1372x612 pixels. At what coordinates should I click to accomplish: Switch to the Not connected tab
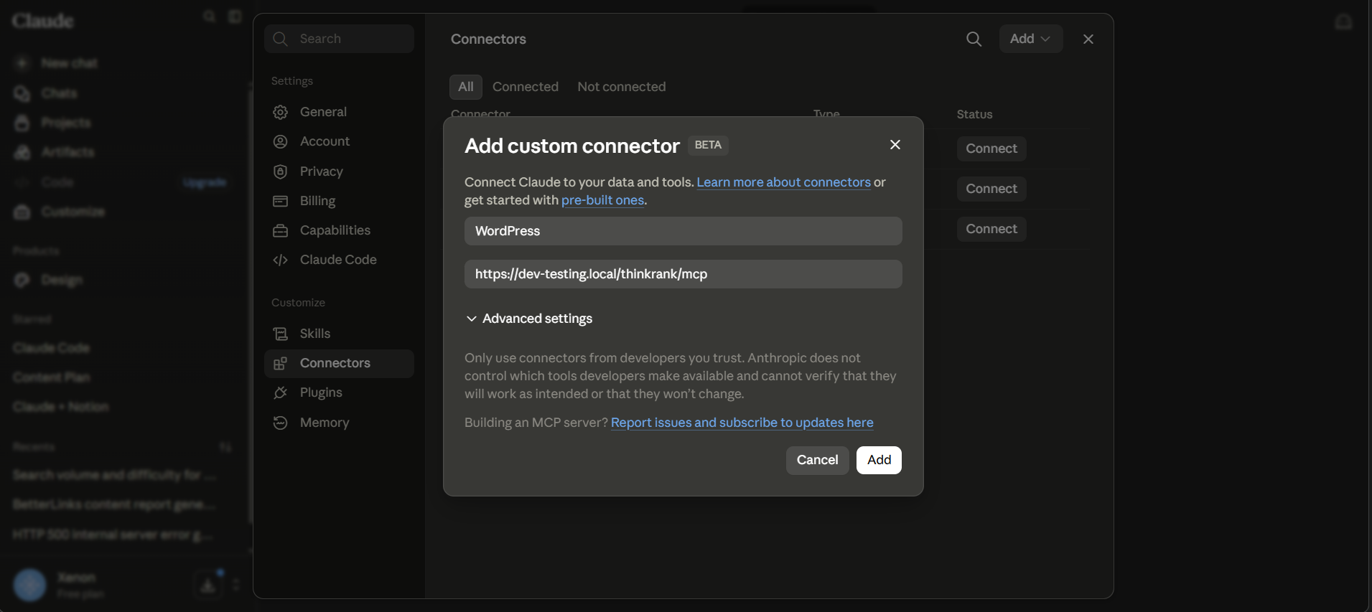tap(622, 87)
